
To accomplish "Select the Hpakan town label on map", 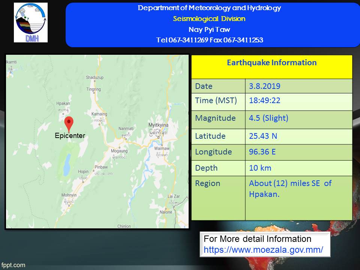I will [x=63, y=103].
